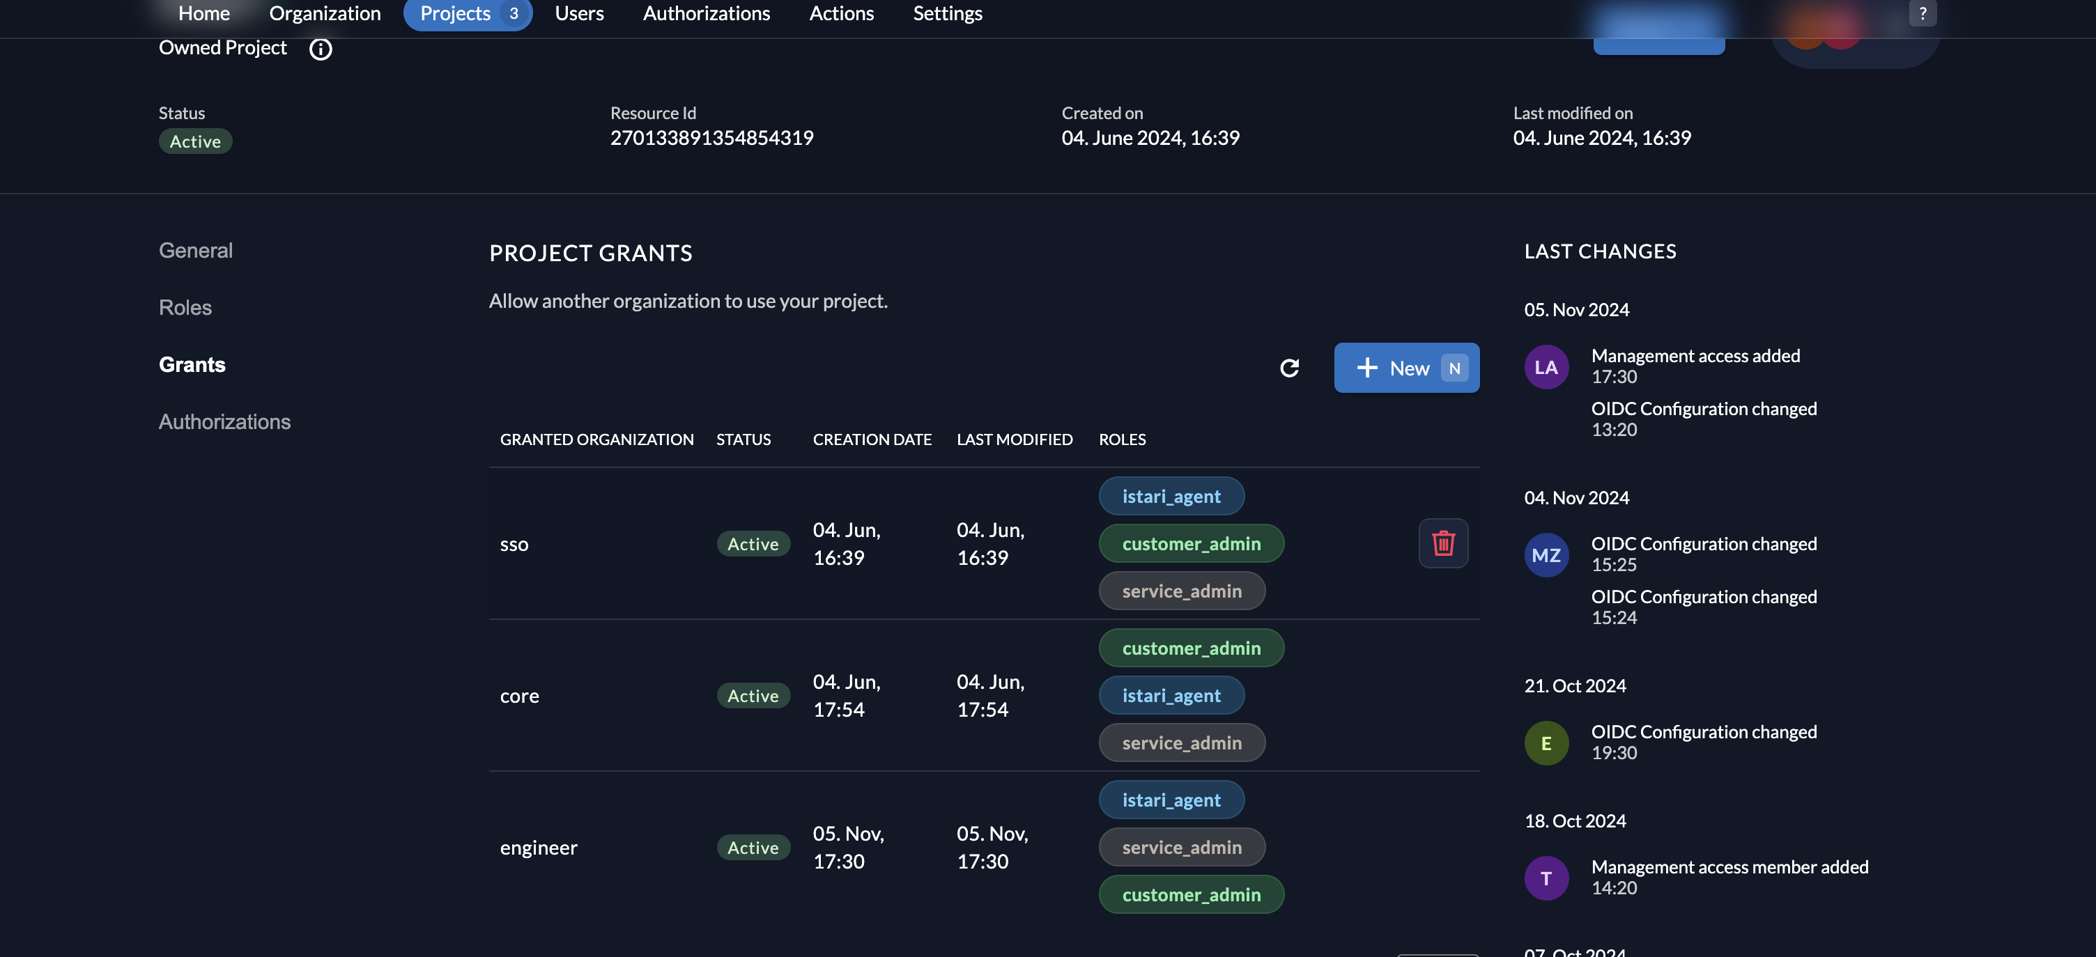Viewport: 2096px width, 957px height.
Task: Select Authorizations in the left sidebar
Action: point(224,422)
